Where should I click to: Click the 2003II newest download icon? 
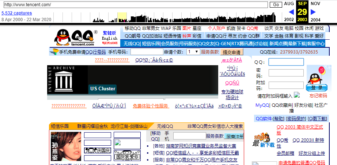(263, 140)
